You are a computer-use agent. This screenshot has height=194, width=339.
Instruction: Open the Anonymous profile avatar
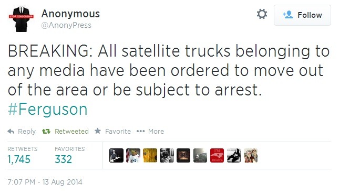click(x=21, y=19)
